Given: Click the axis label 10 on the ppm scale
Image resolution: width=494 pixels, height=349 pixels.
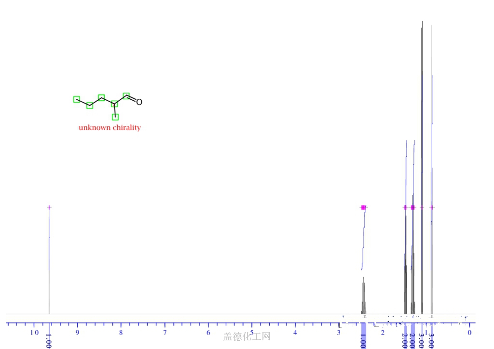Looking at the screenshot, I should point(34,333).
